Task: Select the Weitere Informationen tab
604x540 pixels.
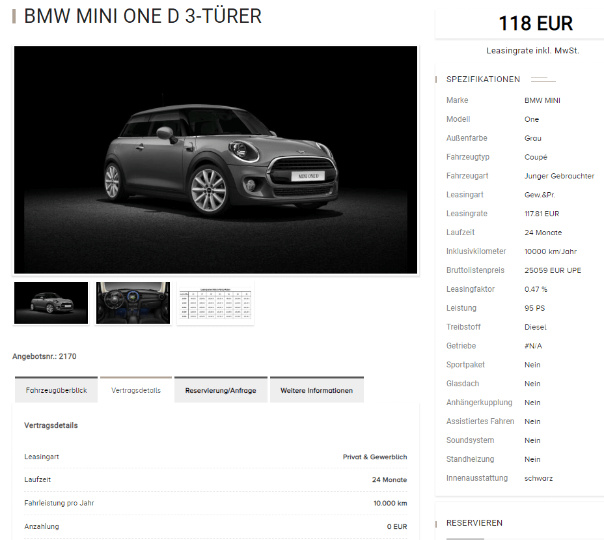Action: (x=316, y=390)
